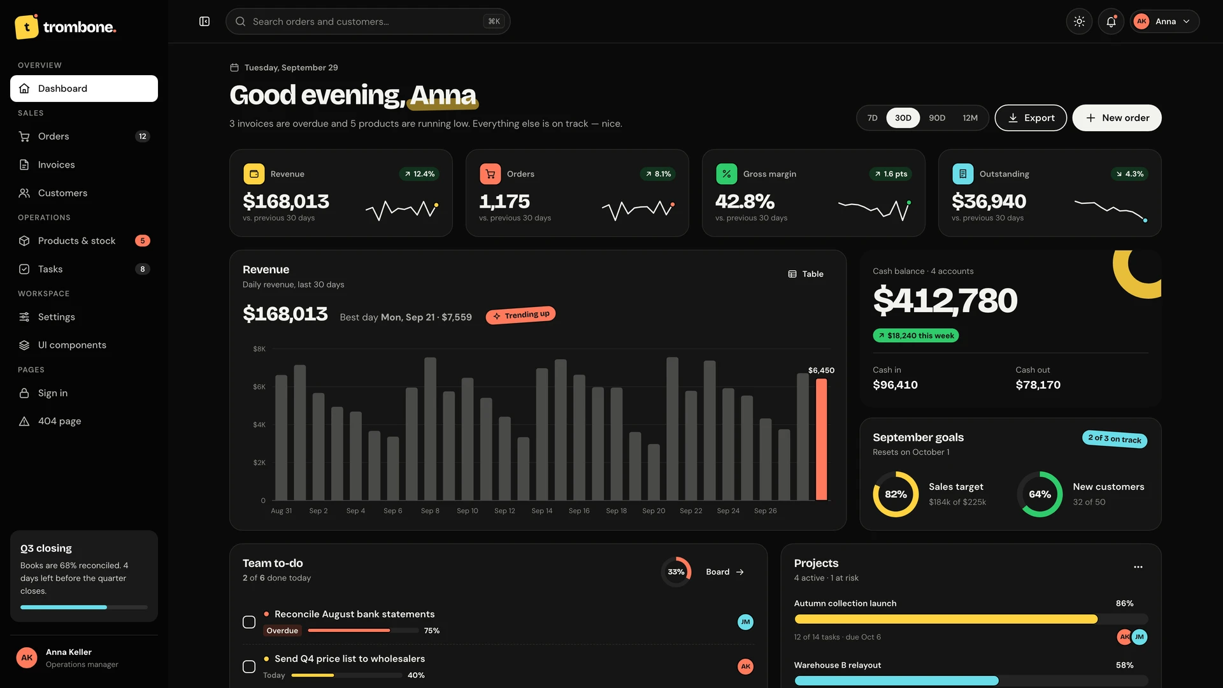Click the Trending up badge
Viewport: 1223px width, 688px height.
(x=520, y=315)
